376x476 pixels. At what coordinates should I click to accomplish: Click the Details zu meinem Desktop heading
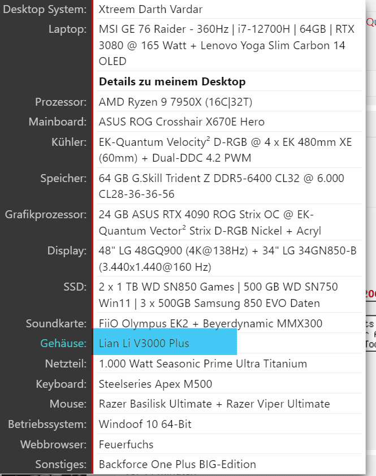(x=172, y=81)
